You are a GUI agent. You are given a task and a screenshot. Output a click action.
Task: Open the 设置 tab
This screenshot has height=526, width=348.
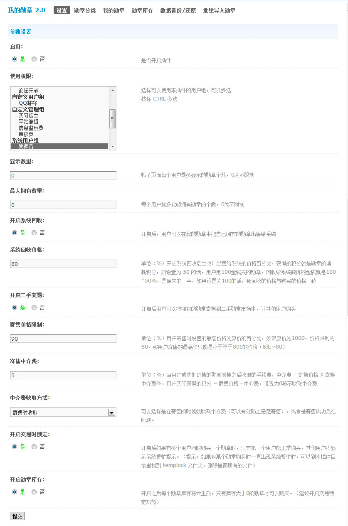coord(62,10)
